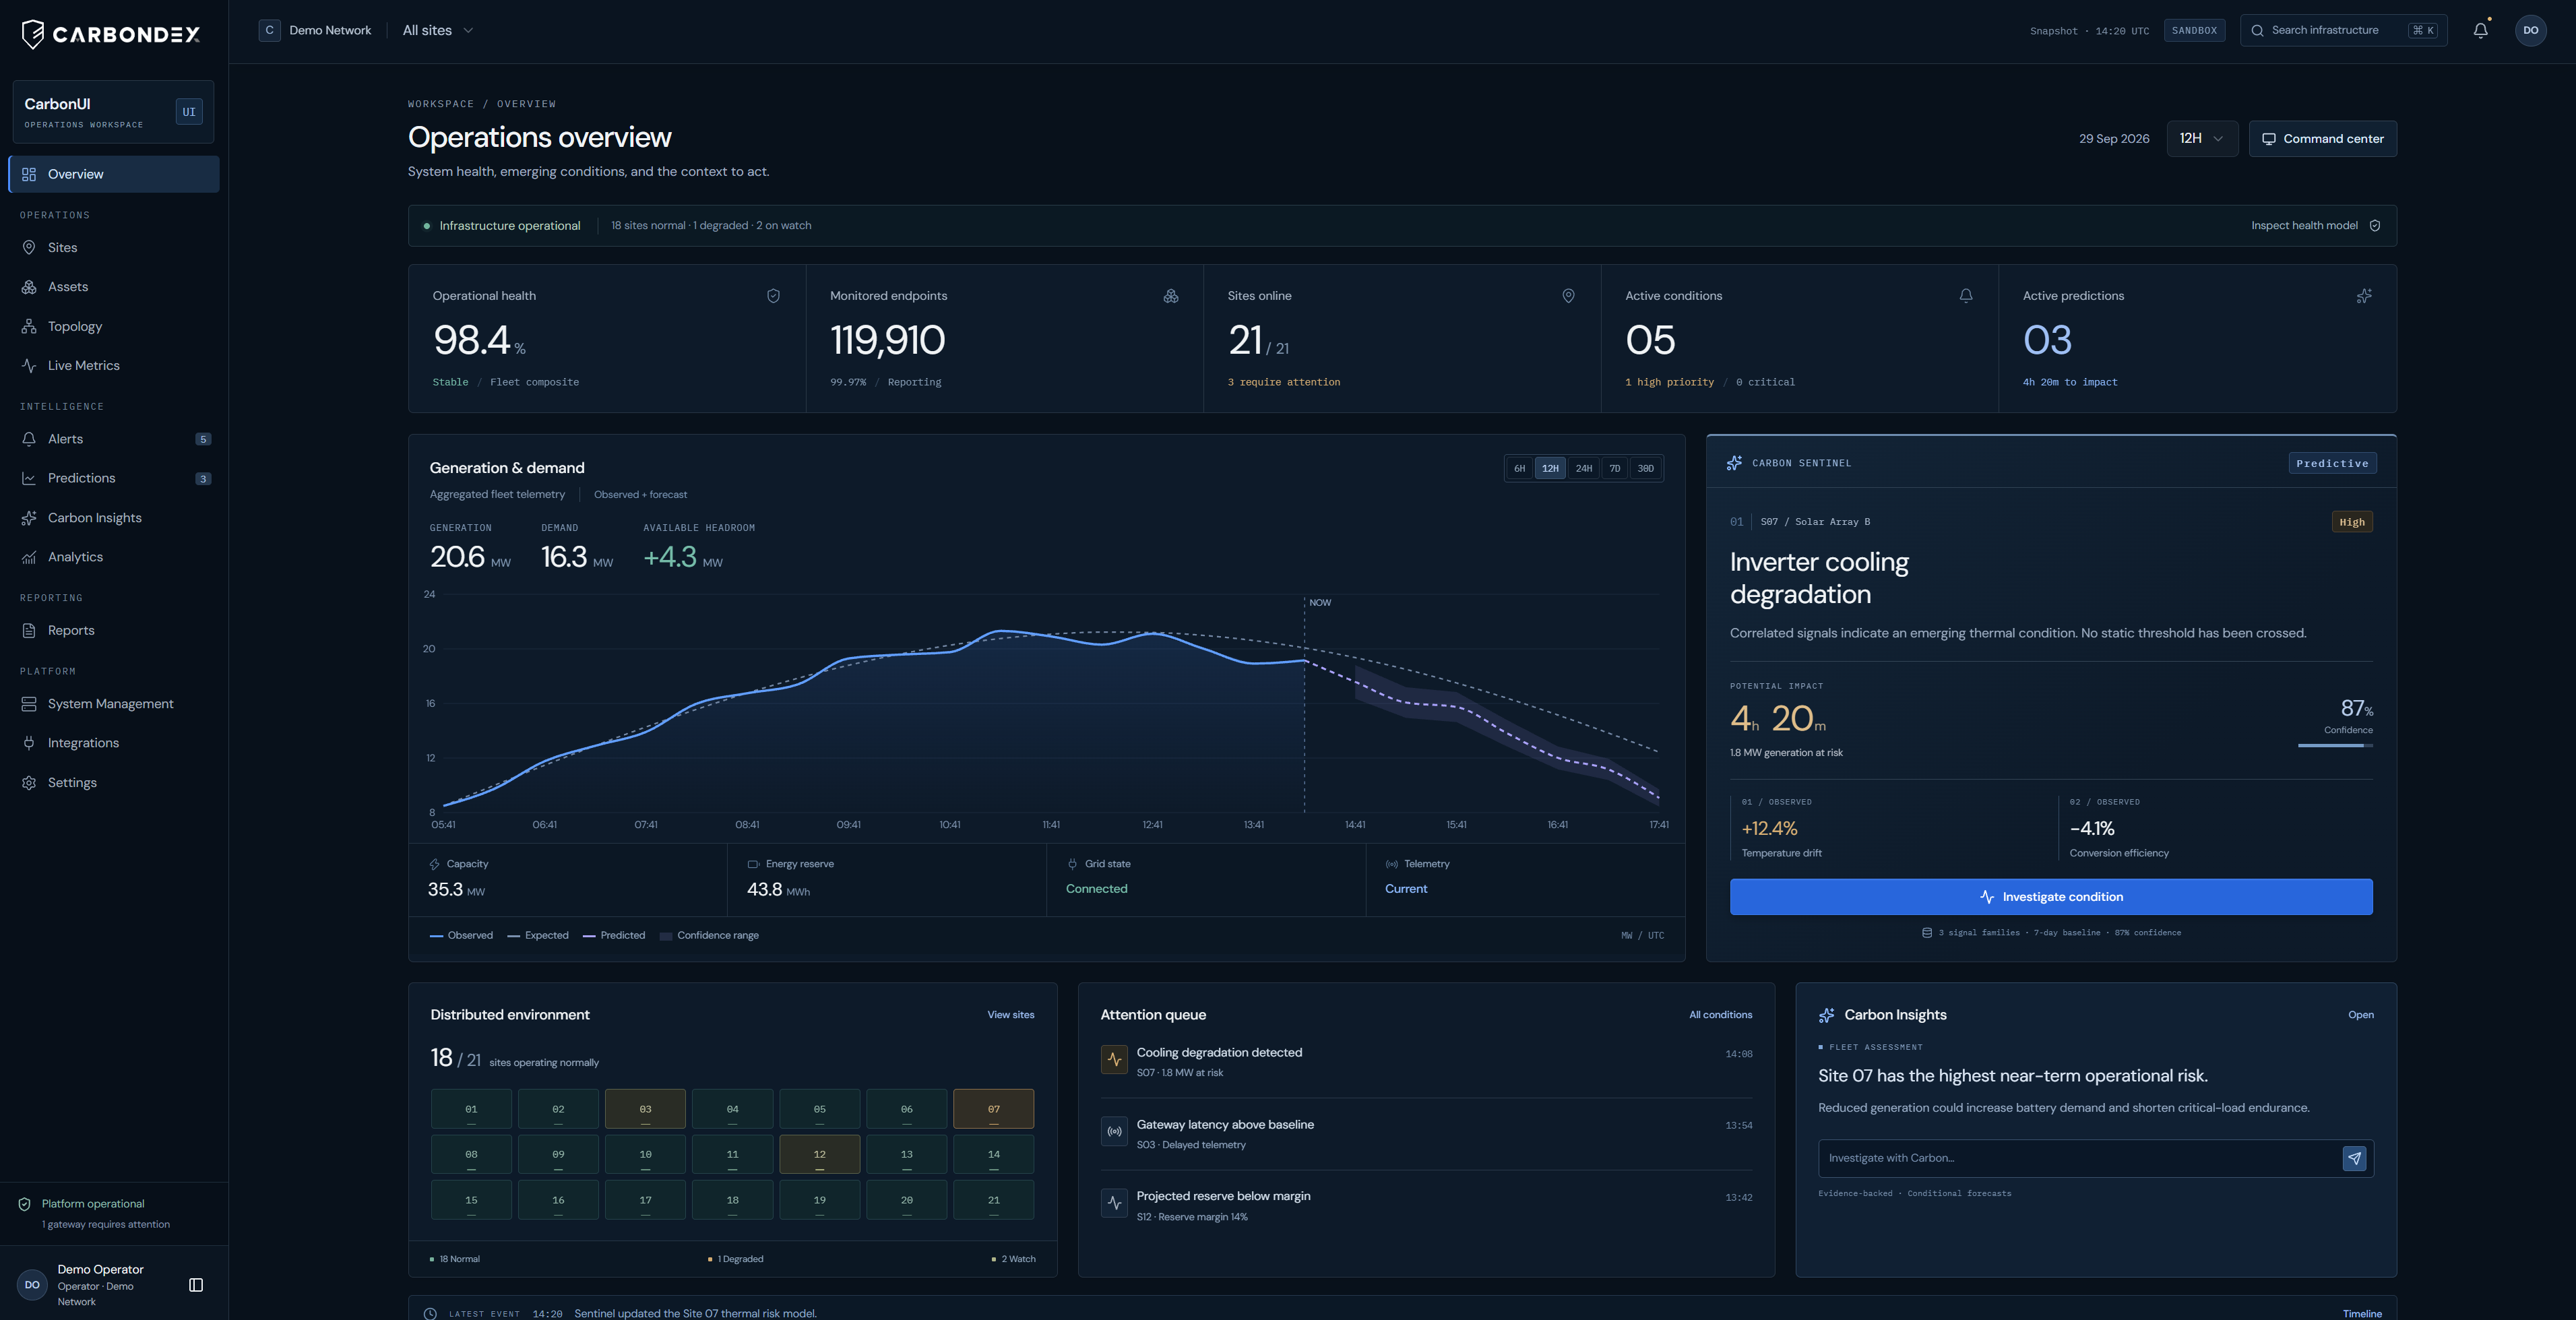Click the Active conditions bell icon
Screen dimensions: 2576x1320
point(1966,296)
